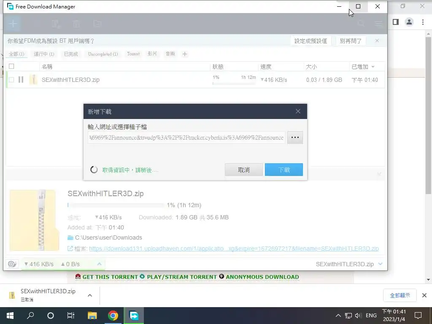432x324 pixels.
Task: Click PLAY/STREAM TORRENT link in browser
Action: [182, 277]
